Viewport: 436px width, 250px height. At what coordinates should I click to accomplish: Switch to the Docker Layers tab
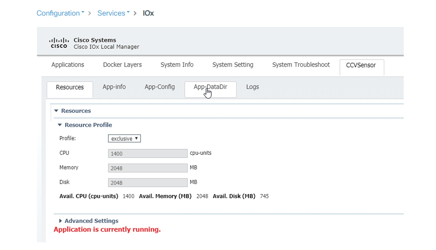122,65
